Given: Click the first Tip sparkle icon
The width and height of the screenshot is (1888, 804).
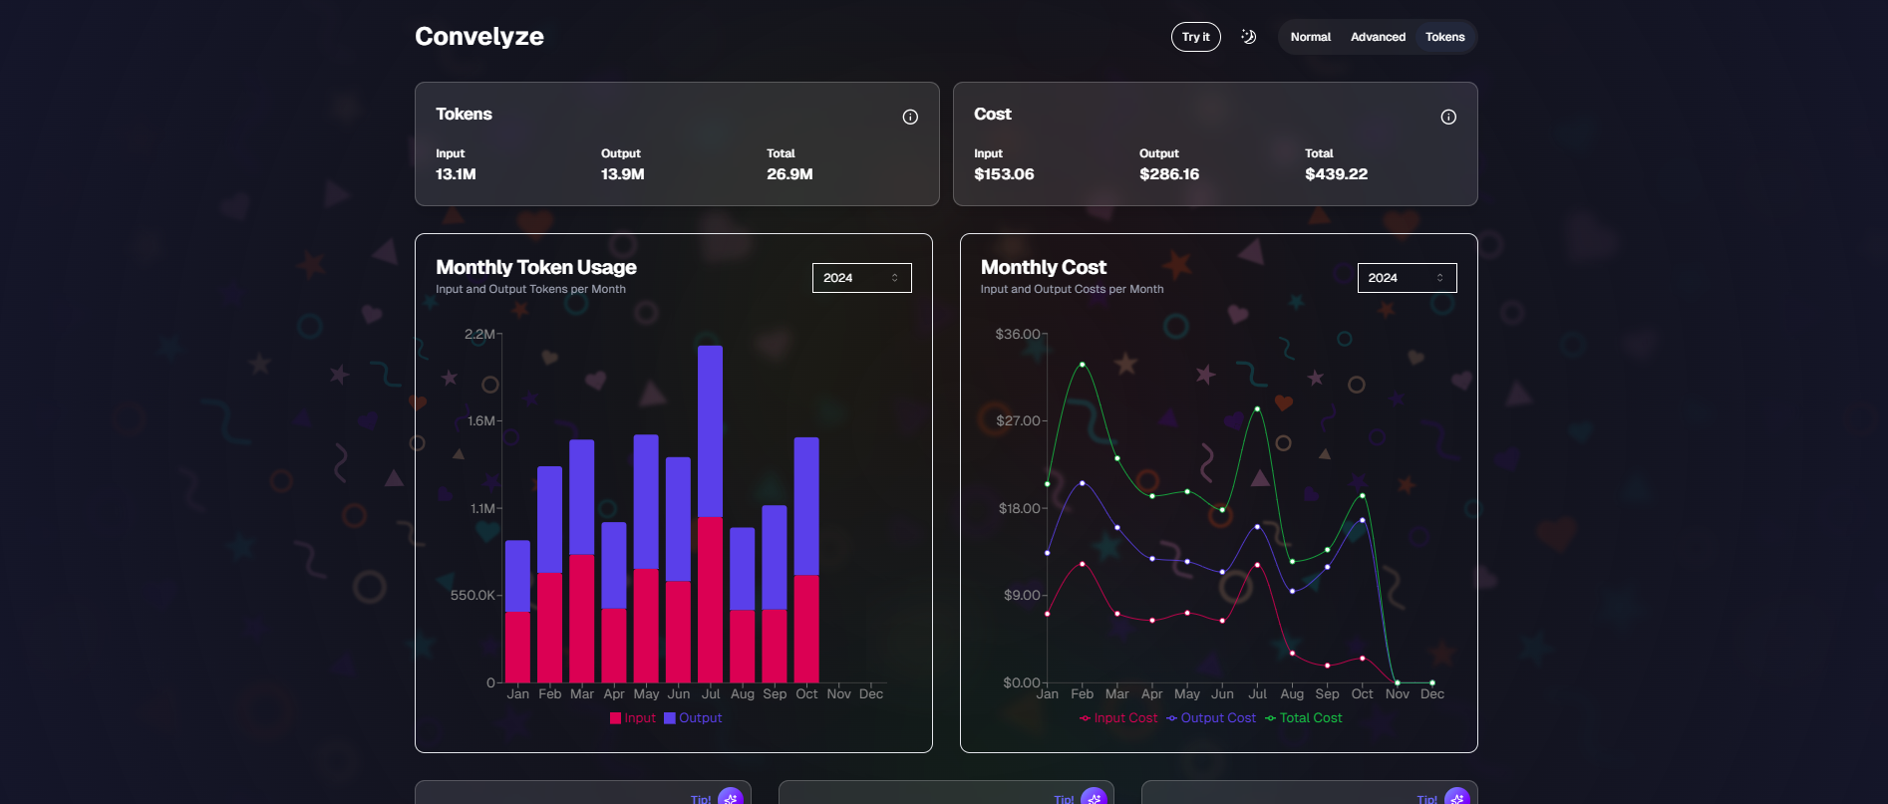Looking at the screenshot, I should [731, 798].
